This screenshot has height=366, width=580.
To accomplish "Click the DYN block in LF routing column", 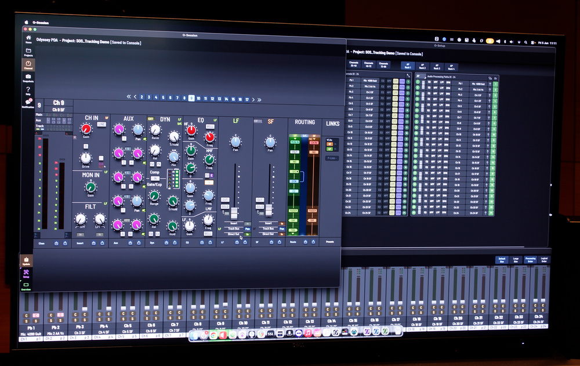I will coord(294,182).
